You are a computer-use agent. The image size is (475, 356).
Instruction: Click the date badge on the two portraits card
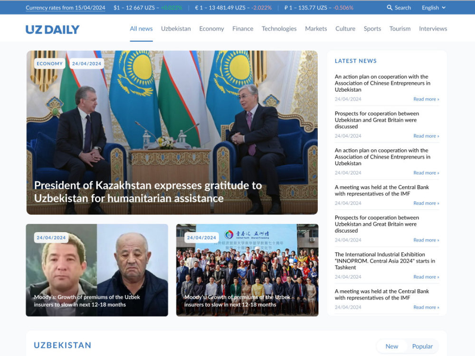click(51, 238)
